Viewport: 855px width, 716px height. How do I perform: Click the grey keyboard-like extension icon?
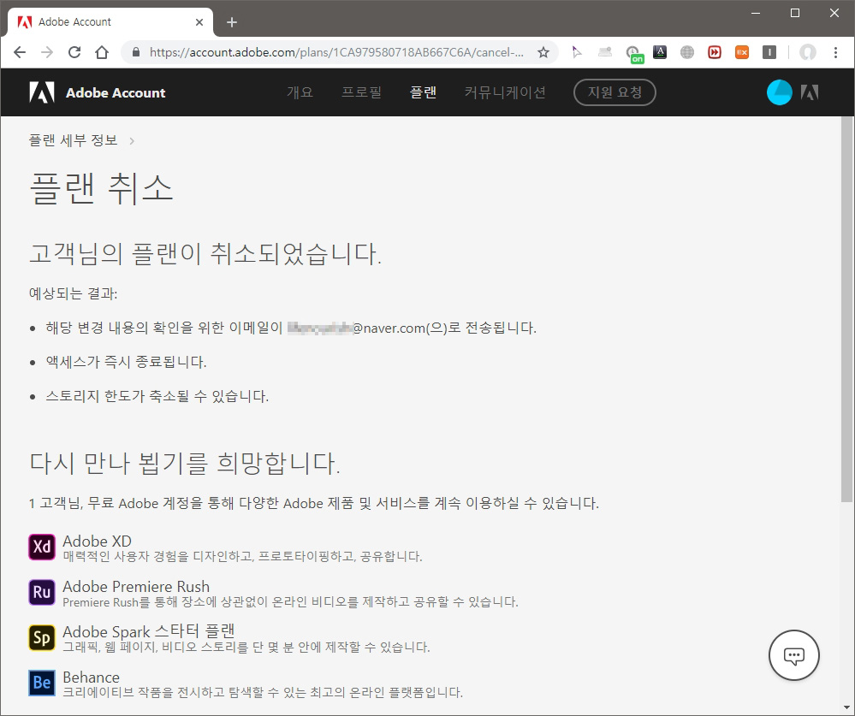pyautogui.click(x=605, y=52)
